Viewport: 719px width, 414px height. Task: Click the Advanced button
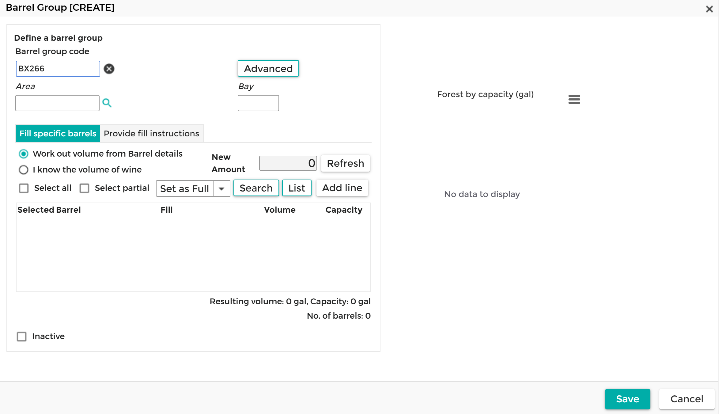pyautogui.click(x=268, y=68)
